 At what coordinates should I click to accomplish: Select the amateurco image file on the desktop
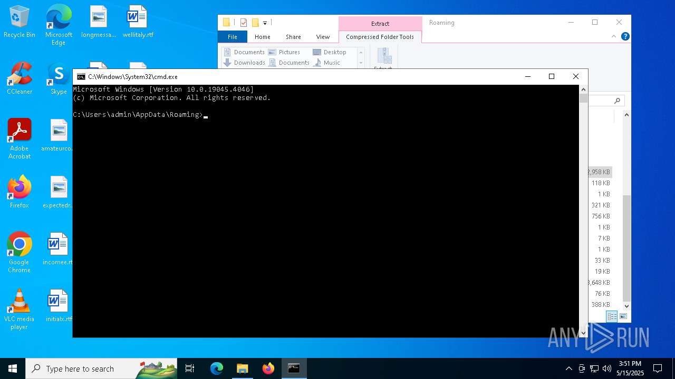(57, 136)
